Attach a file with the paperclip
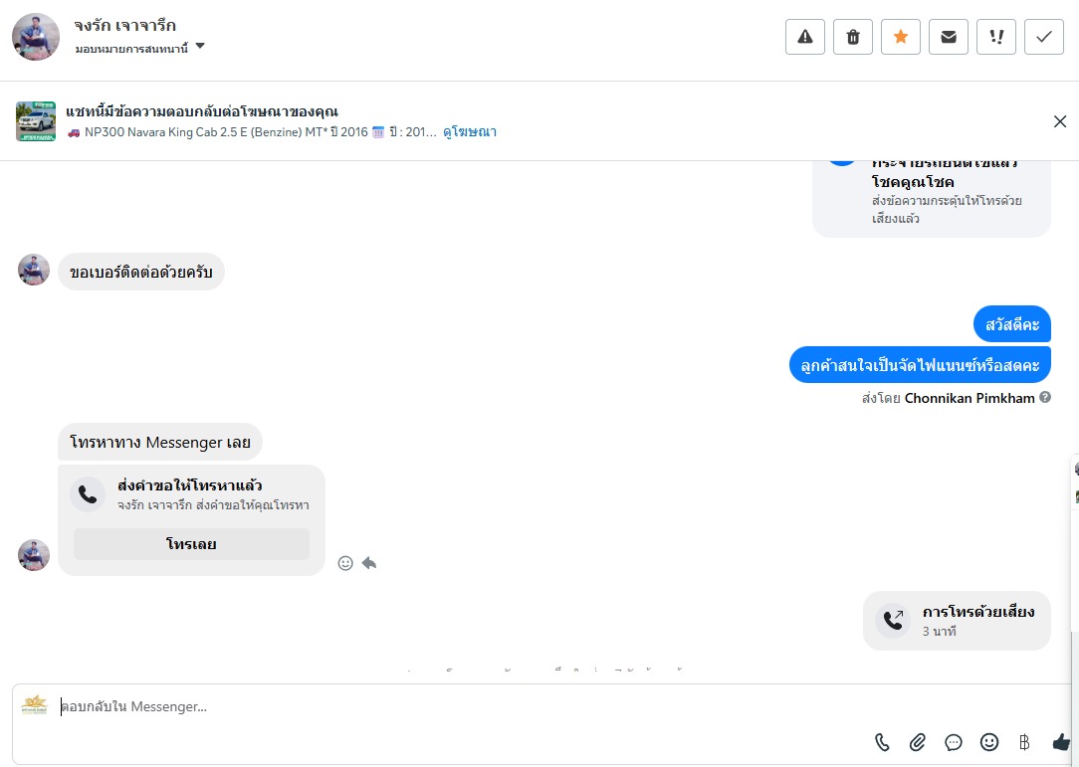 pos(918,742)
